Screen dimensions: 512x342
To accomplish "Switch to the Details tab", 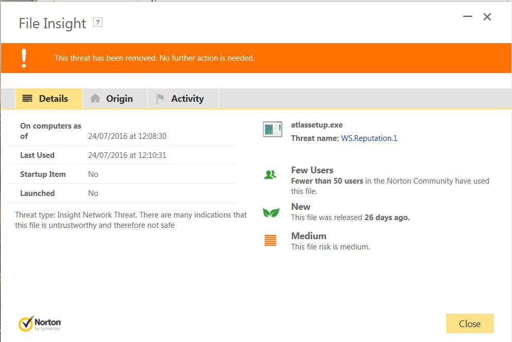I will click(x=48, y=99).
